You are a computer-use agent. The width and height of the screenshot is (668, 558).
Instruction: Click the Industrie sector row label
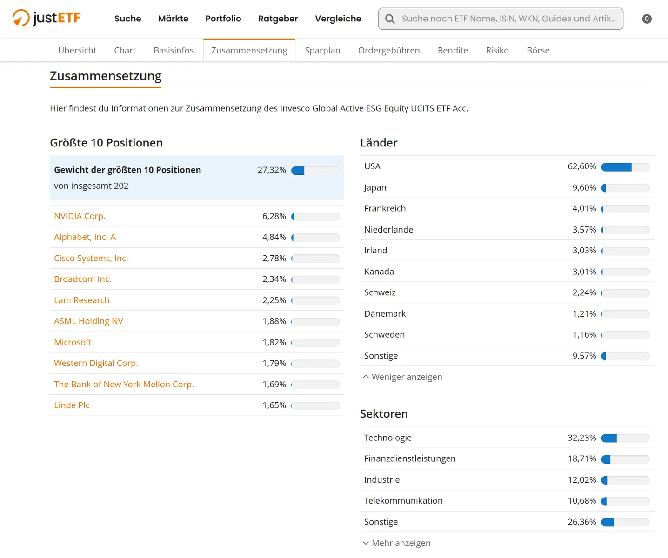point(382,480)
